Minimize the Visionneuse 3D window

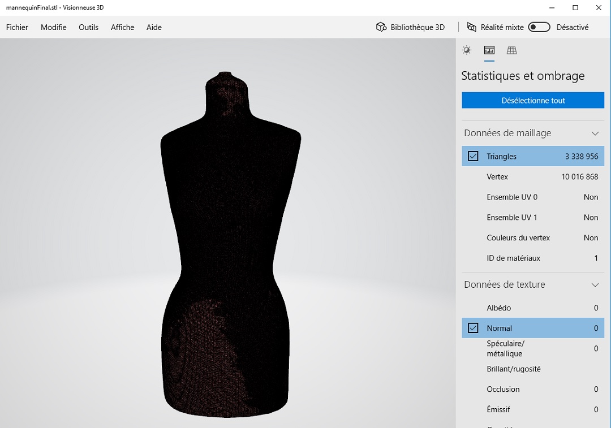click(x=552, y=8)
